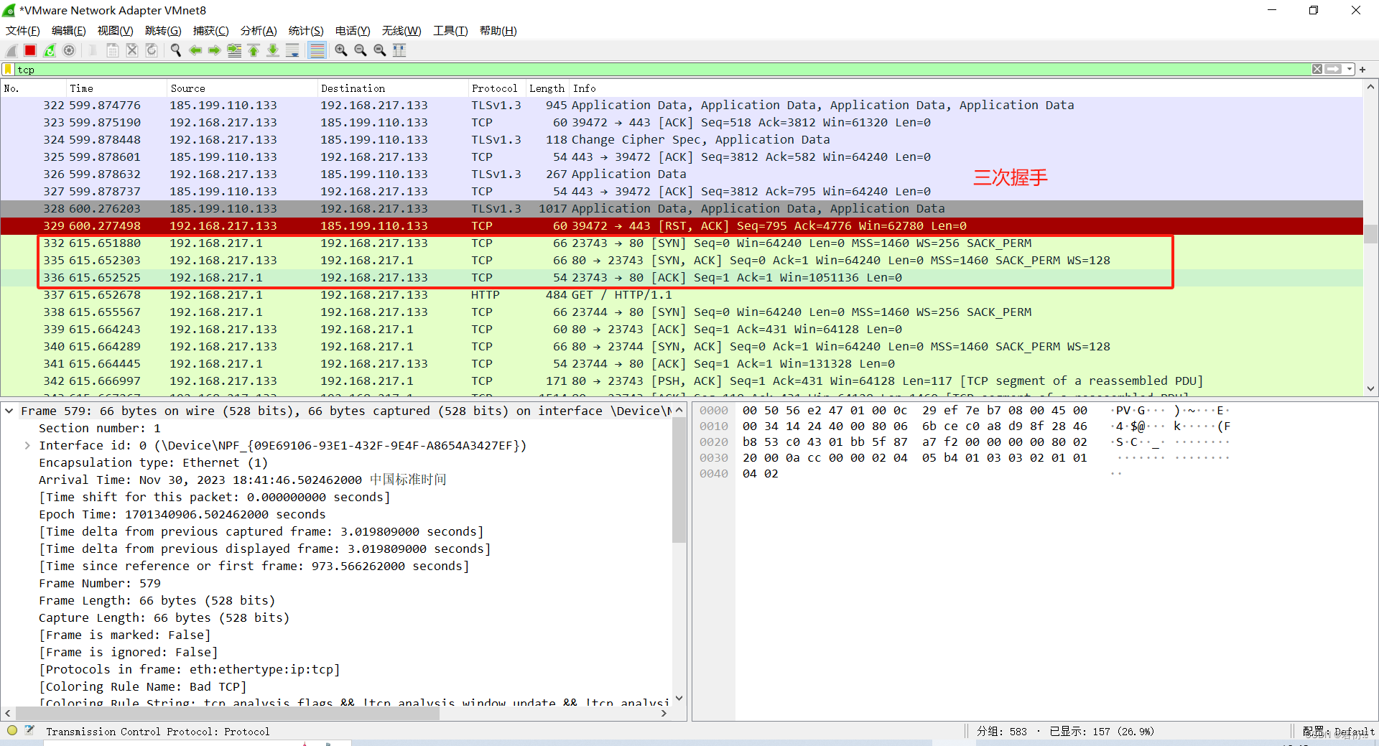Restart the current capture
The height and width of the screenshot is (746, 1379).
(x=50, y=50)
